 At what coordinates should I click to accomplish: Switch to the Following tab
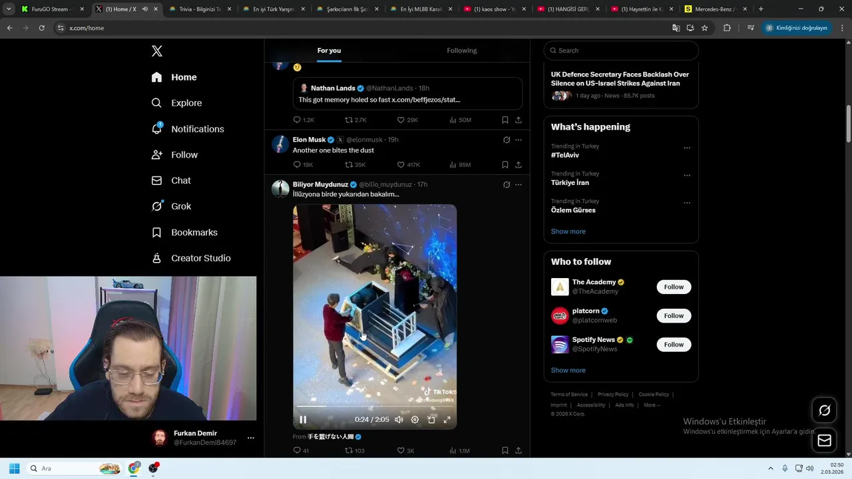click(x=462, y=51)
